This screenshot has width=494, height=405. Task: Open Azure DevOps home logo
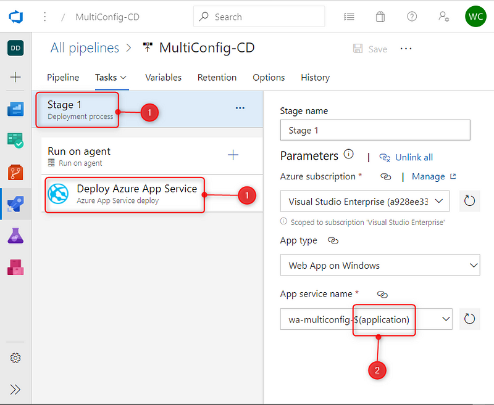pyautogui.click(x=15, y=17)
